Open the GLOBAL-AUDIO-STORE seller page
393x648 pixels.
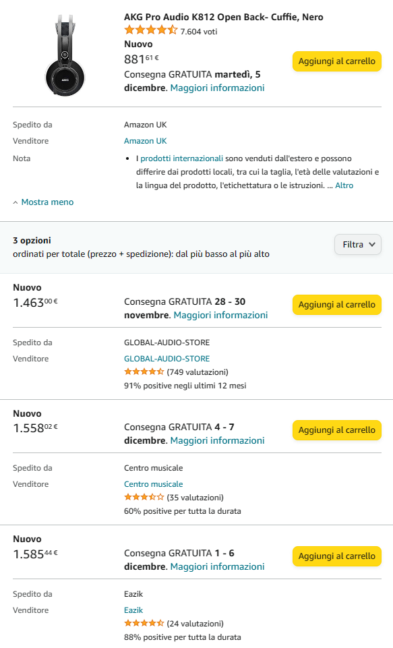[x=167, y=359]
